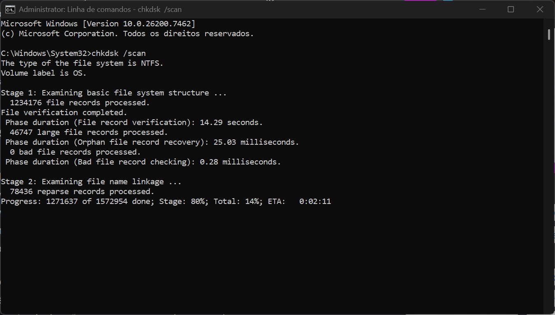Click the 'Stage 1' heading line
The height and width of the screenshot is (315, 555).
pyautogui.click(x=113, y=93)
